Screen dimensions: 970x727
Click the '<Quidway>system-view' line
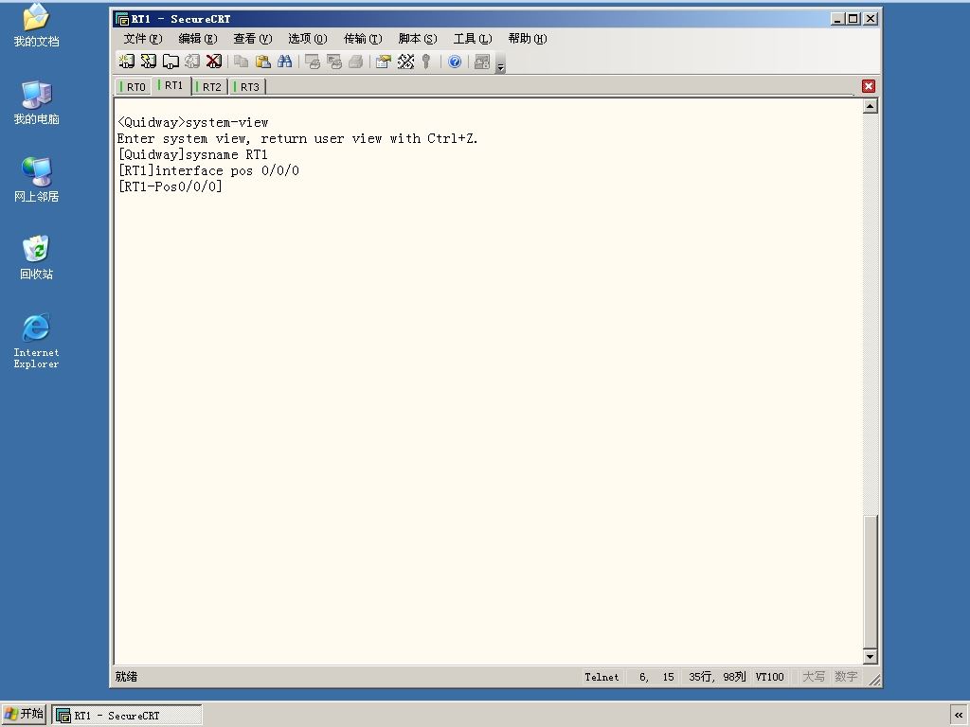(193, 122)
